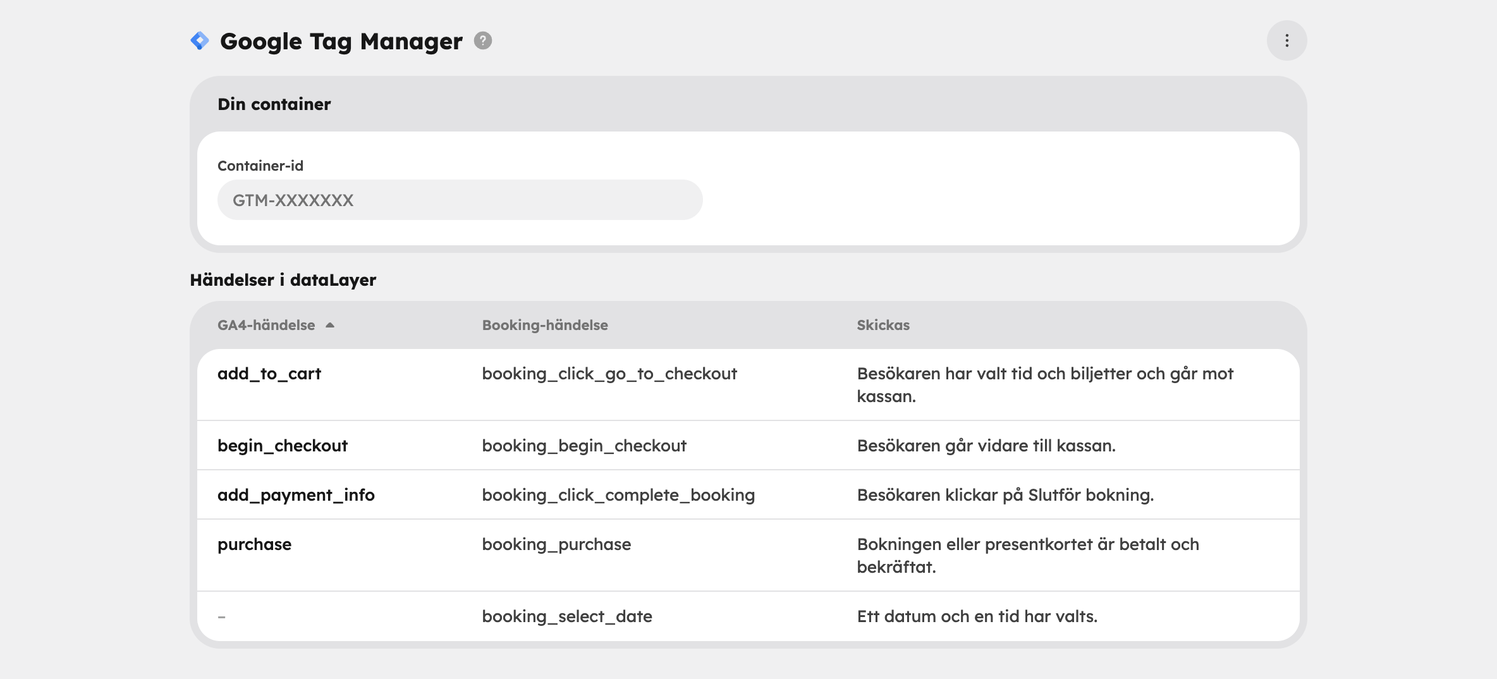Screen dimensions: 1497x679
Task: Click description 'Besökaren går vidare till kassan.'
Action: coord(986,446)
